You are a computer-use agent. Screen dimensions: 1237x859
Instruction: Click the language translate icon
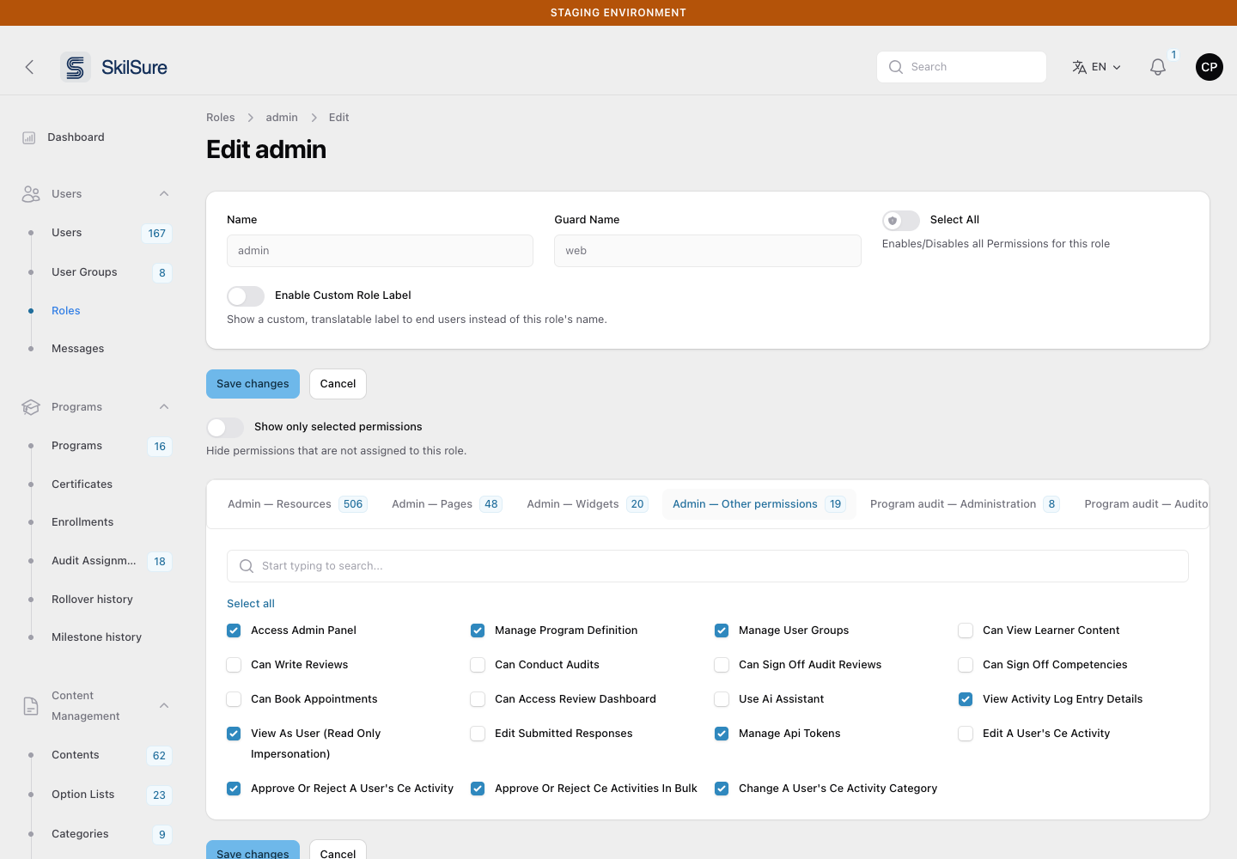[x=1080, y=67]
